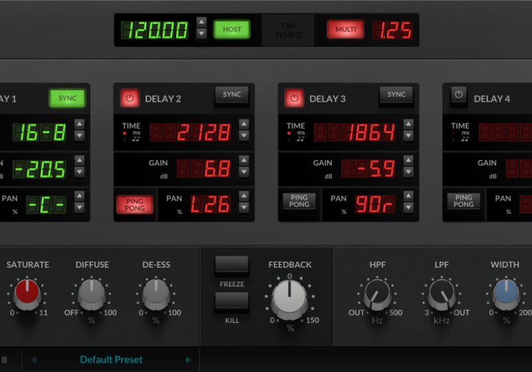Click the DIFFUSE knob

pos(92,294)
